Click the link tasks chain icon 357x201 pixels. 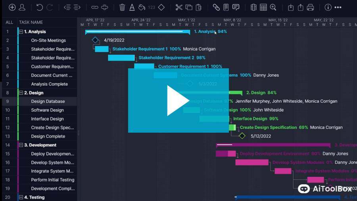pos(95,7)
